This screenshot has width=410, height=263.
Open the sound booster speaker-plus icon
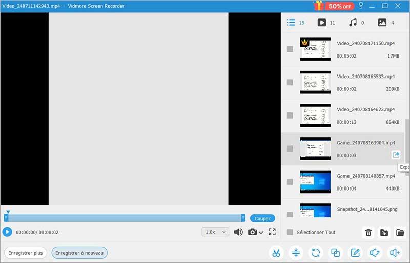[395, 253]
